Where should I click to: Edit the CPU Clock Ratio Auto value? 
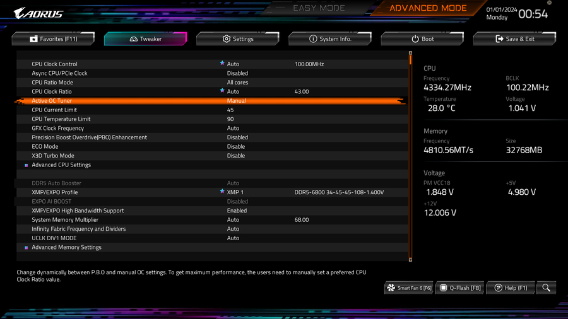point(233,91)
